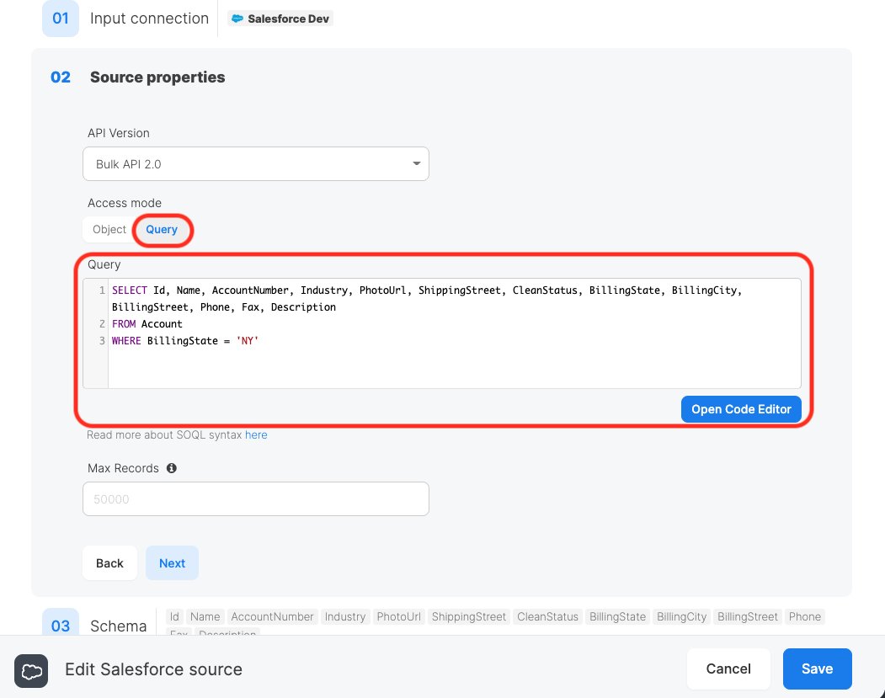Open the SOQL syntax here link
Viewport: 885px width, 698px height.
tap(256, 434)
